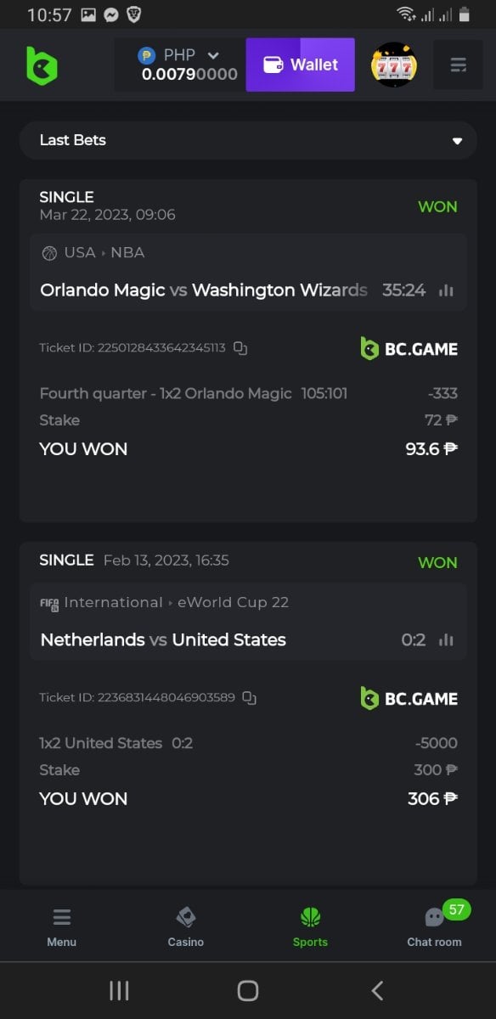496x1019 pixels.
Task: Tap the International eWorld Cup 22 breadcrumb
Action: coord(164,603)
